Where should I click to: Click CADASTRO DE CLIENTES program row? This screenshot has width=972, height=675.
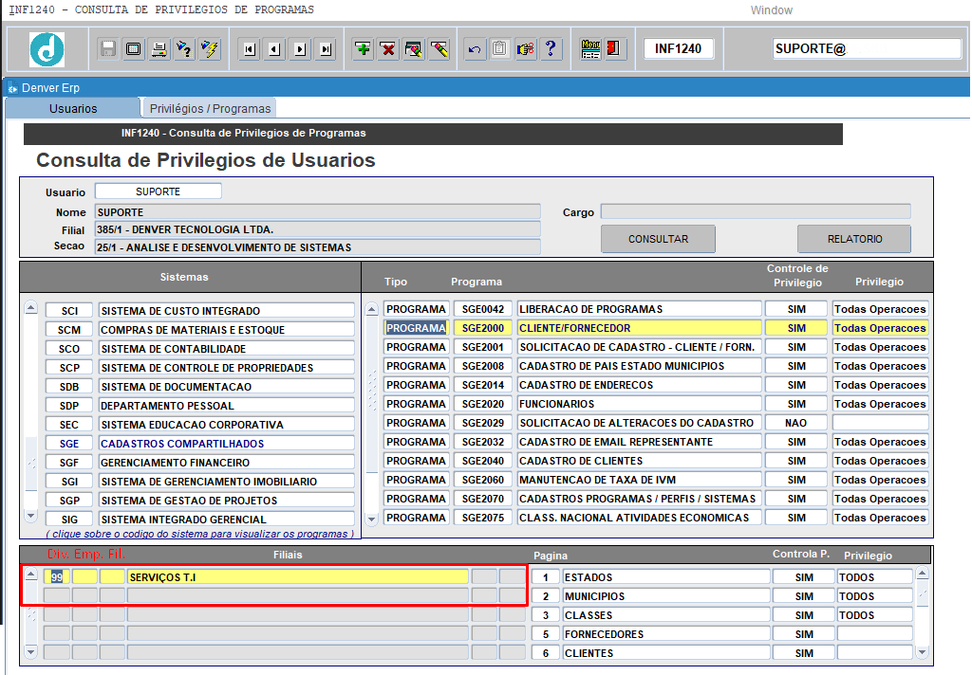coord(639,461)
